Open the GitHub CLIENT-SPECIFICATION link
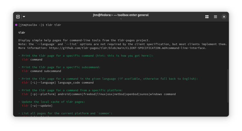Screen dimensions: 242x131 [128, 48]
